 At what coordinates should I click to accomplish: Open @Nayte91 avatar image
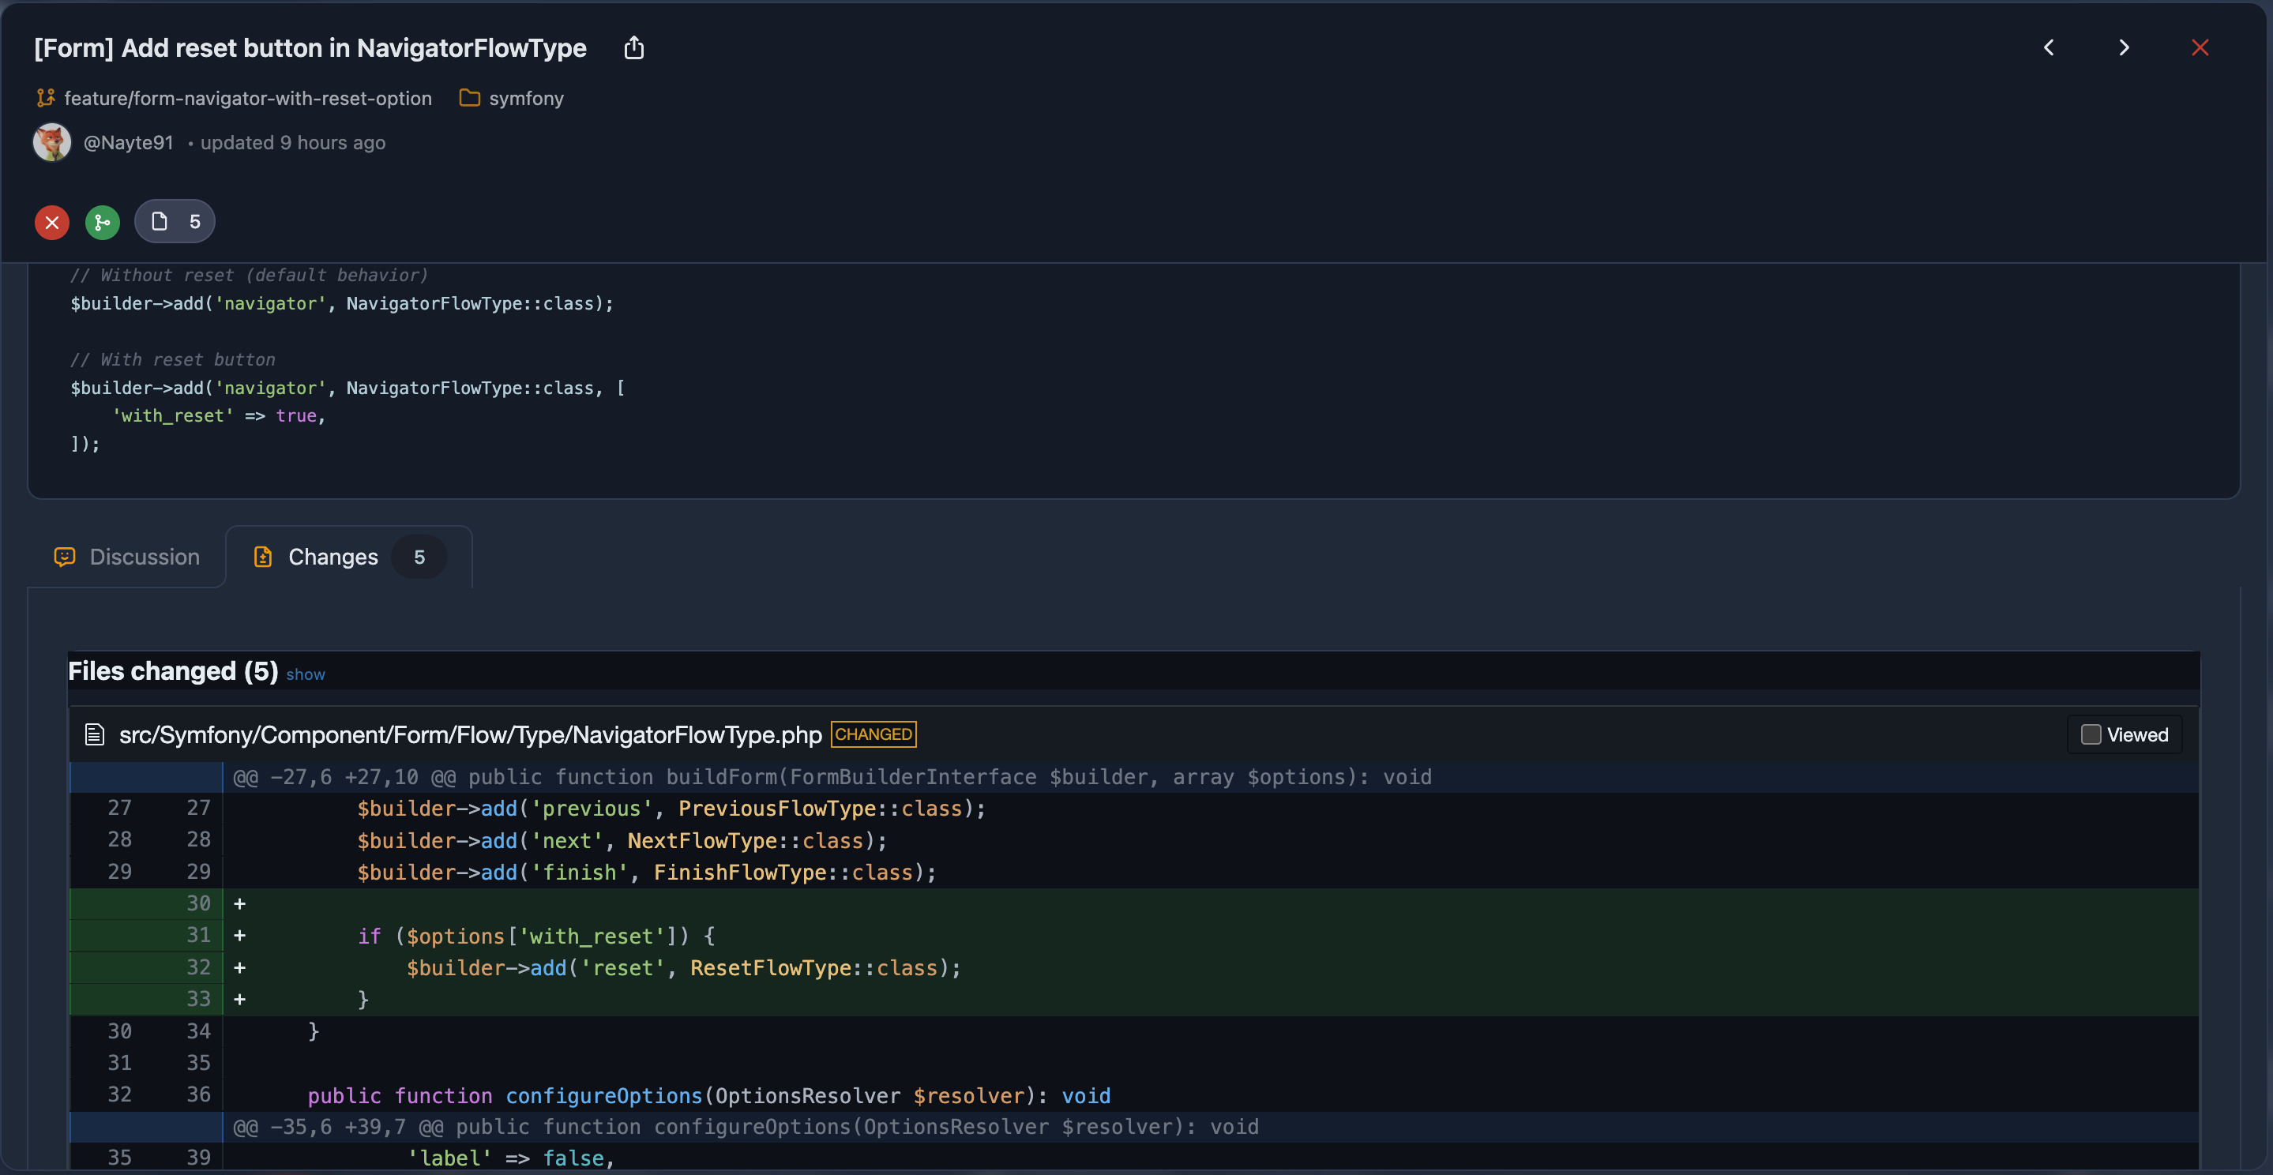[52, 142]
